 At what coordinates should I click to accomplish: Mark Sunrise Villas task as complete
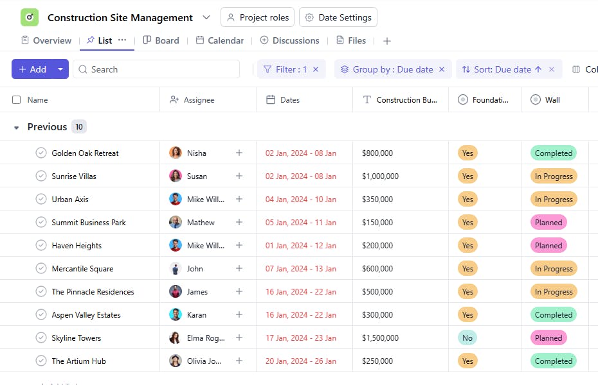click(41, 176)
